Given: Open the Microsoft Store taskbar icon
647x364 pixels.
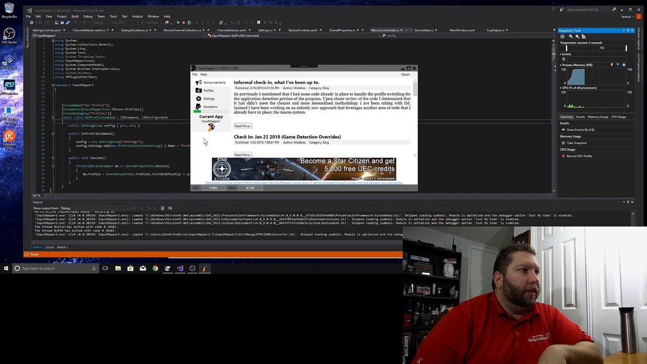Looking at the screenshot, I should pos(130,268).
